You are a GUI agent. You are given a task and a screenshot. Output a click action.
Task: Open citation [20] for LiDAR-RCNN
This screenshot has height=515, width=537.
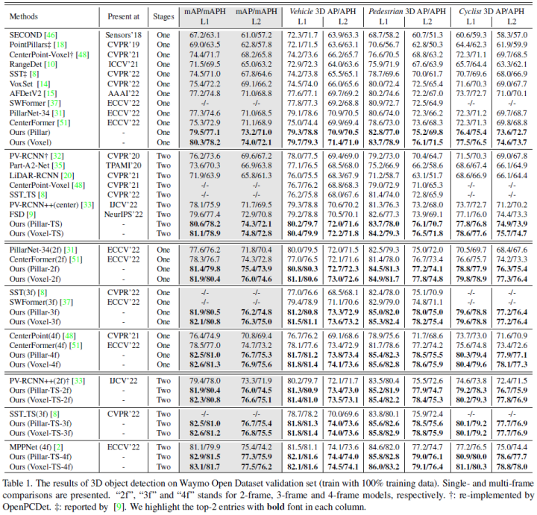67,176
